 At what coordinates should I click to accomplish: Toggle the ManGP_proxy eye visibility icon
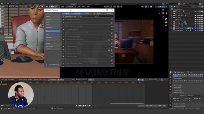pos(198,28)
